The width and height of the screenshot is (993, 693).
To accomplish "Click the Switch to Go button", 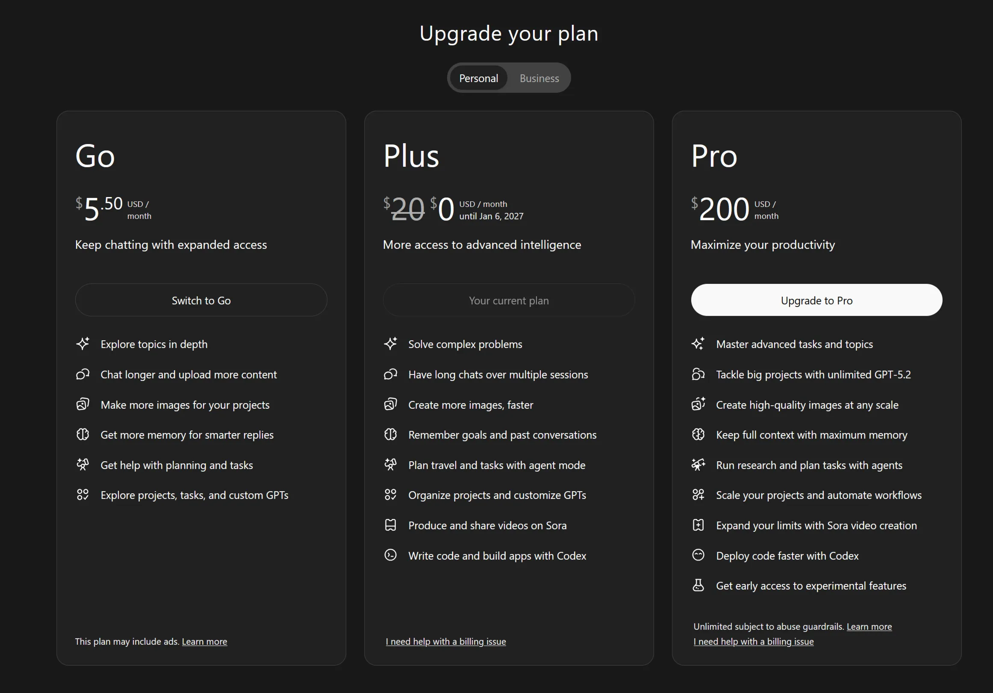I will pos(201,300).
